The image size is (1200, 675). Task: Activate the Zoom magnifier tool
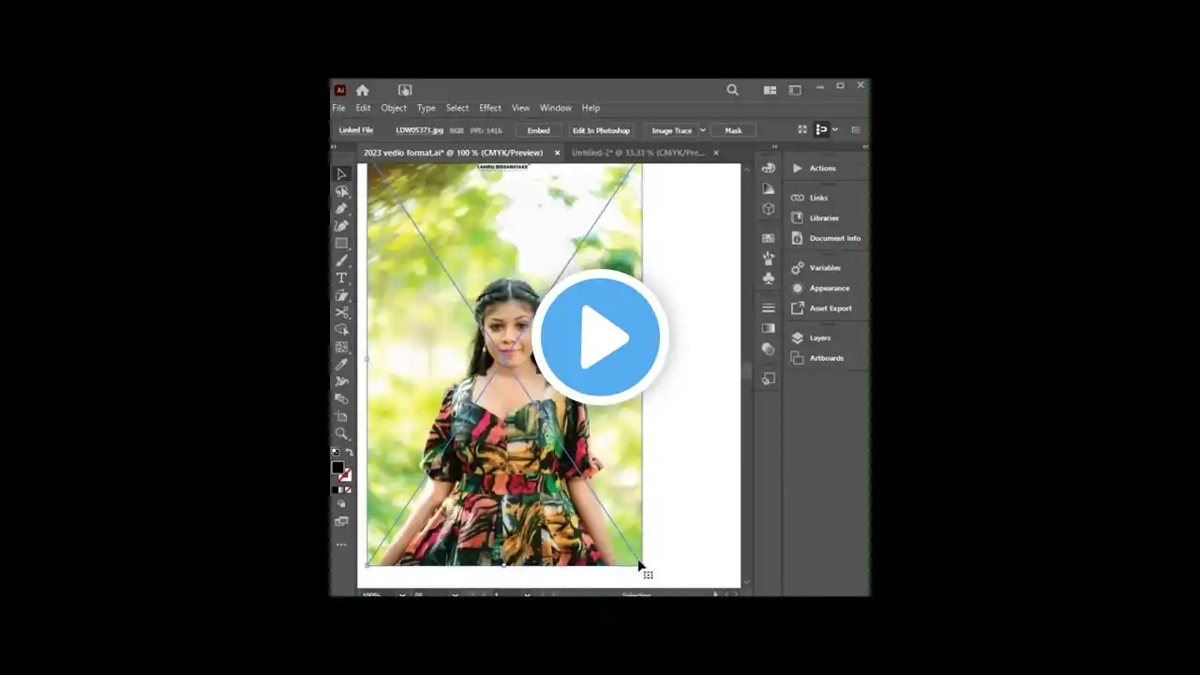341,434
